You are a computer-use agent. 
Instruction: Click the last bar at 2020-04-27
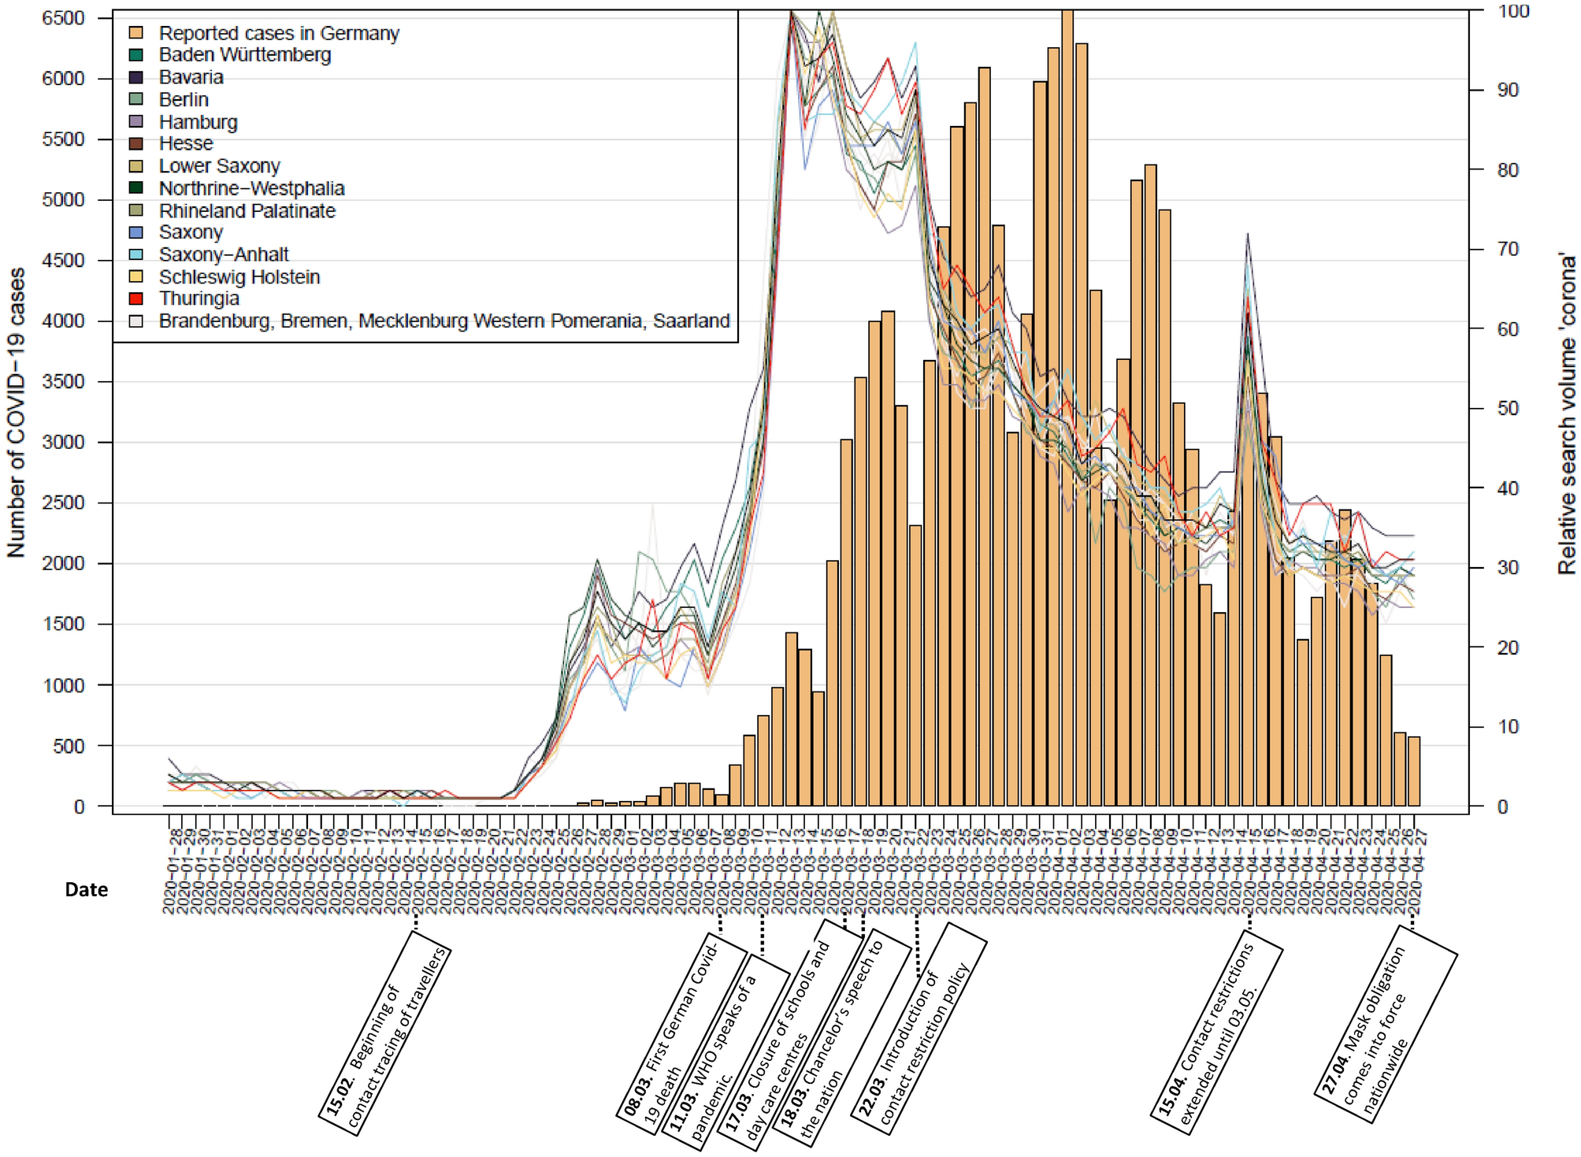tap(1414, 771)
